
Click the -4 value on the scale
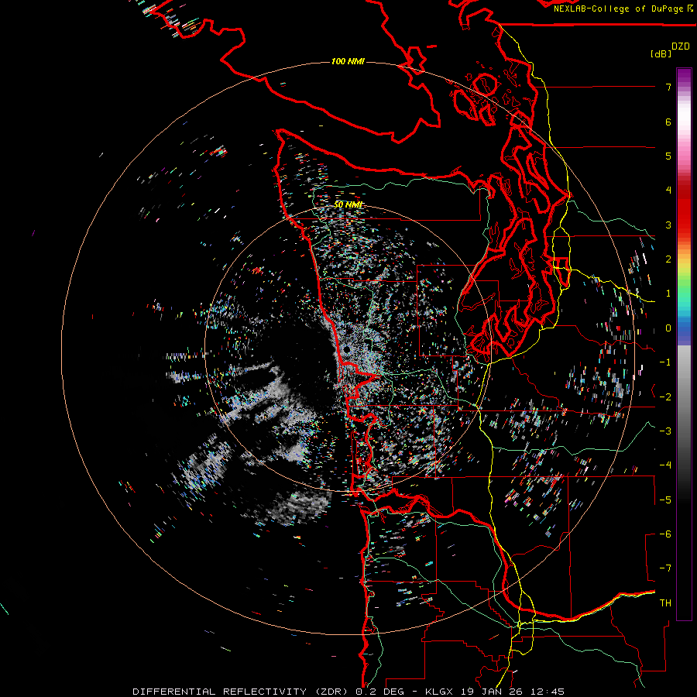click(x=665, y=465)
